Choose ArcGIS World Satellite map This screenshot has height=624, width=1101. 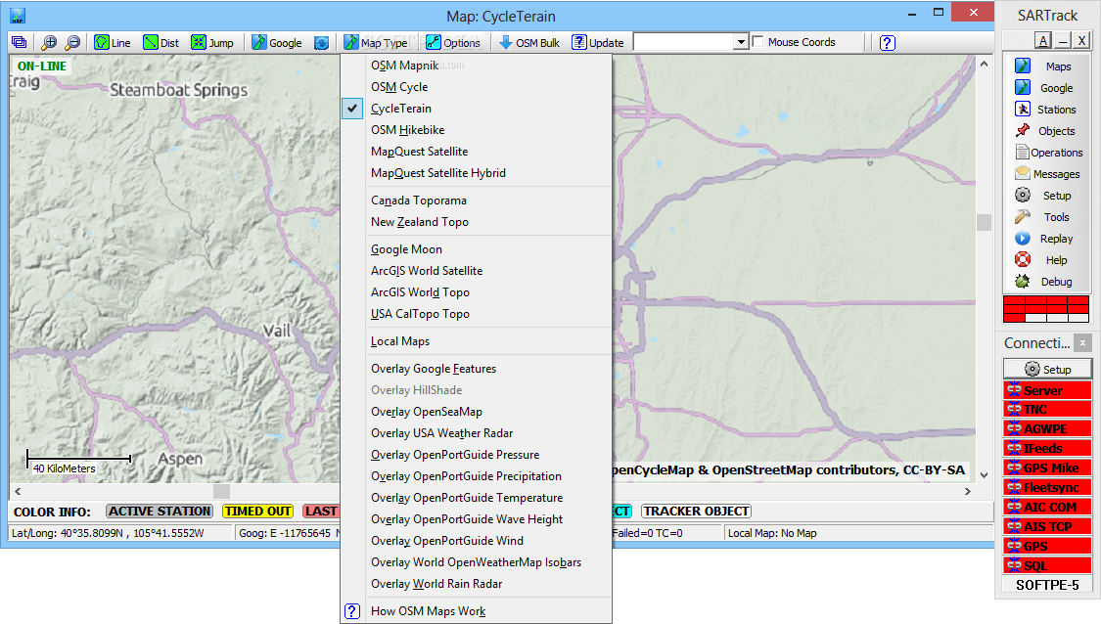(x=427, y=271)
